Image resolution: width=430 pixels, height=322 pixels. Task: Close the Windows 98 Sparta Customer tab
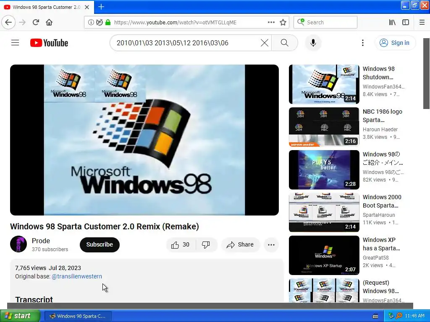tap(87, 7)
